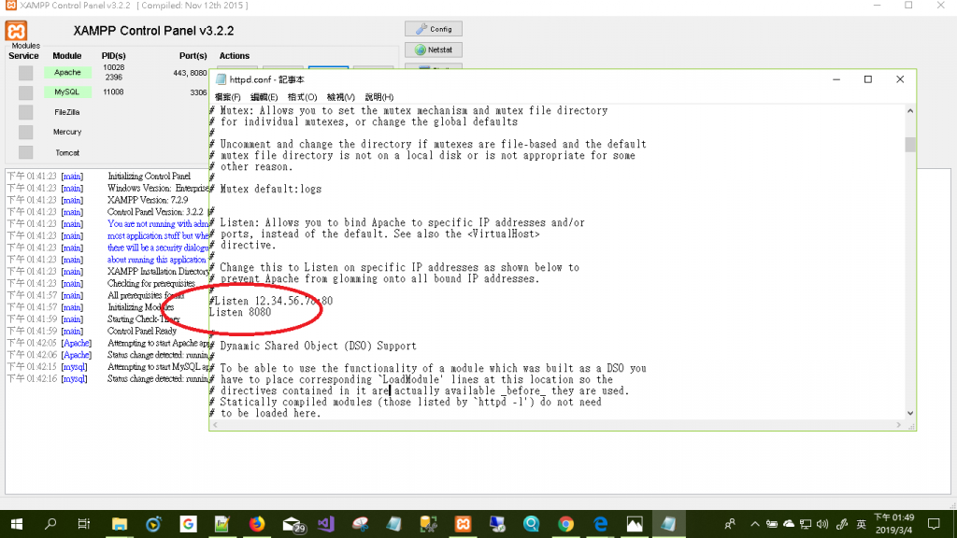Open the 編輯(E) menu in Notepad

[x=264, y=97]
